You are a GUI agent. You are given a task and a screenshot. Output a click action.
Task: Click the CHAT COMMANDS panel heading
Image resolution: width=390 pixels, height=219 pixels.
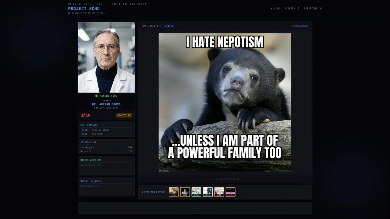pyautogui.click(x=89, y=125)
